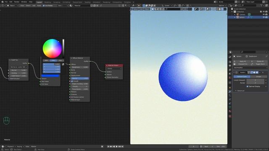Collapse the Diffuse Material node
Screen dimensions: 269x151
pos(71,58)
